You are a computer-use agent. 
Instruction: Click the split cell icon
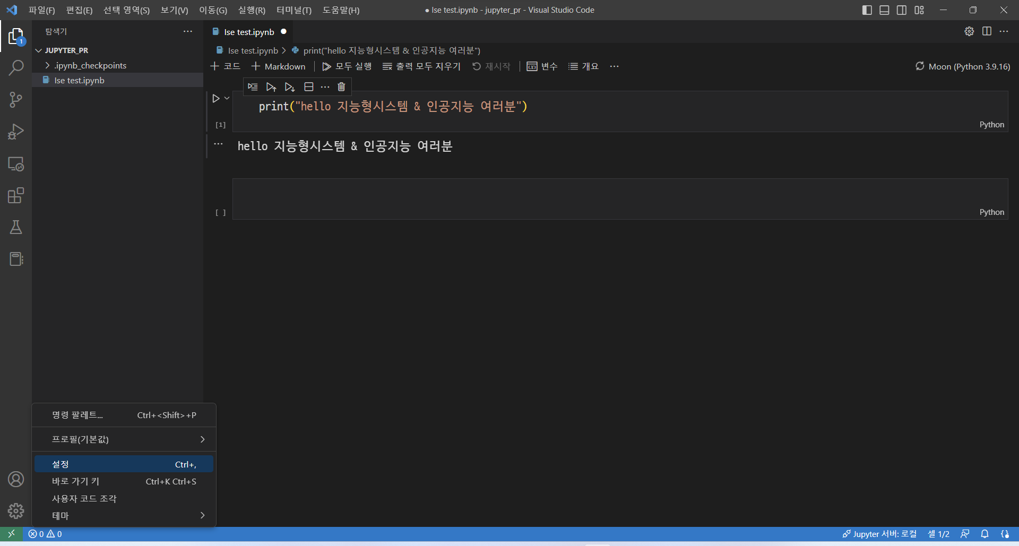point(308,86)
